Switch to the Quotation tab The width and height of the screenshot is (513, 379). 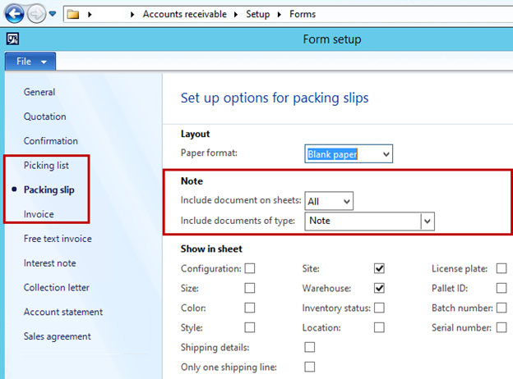[45, 116]
